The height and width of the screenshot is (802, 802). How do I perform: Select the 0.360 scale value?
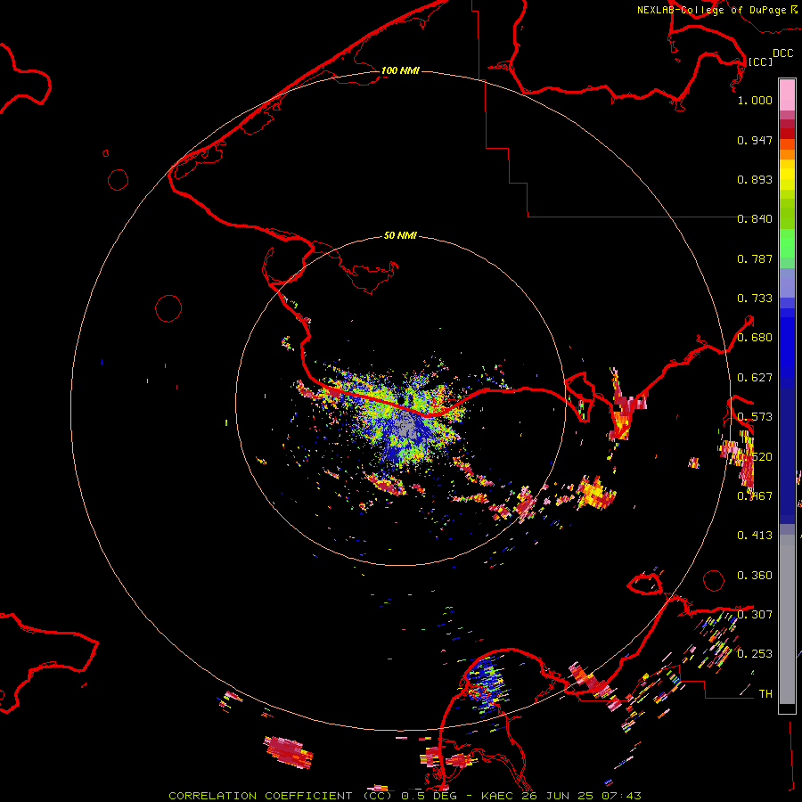point(755,576)
